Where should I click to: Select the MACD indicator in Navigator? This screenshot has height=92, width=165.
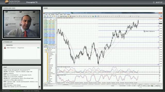[x=49, y=71]
